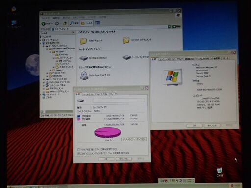Close the Folders pane with its X
Screen dimensions: 251x188
click(x=73, y=33)
